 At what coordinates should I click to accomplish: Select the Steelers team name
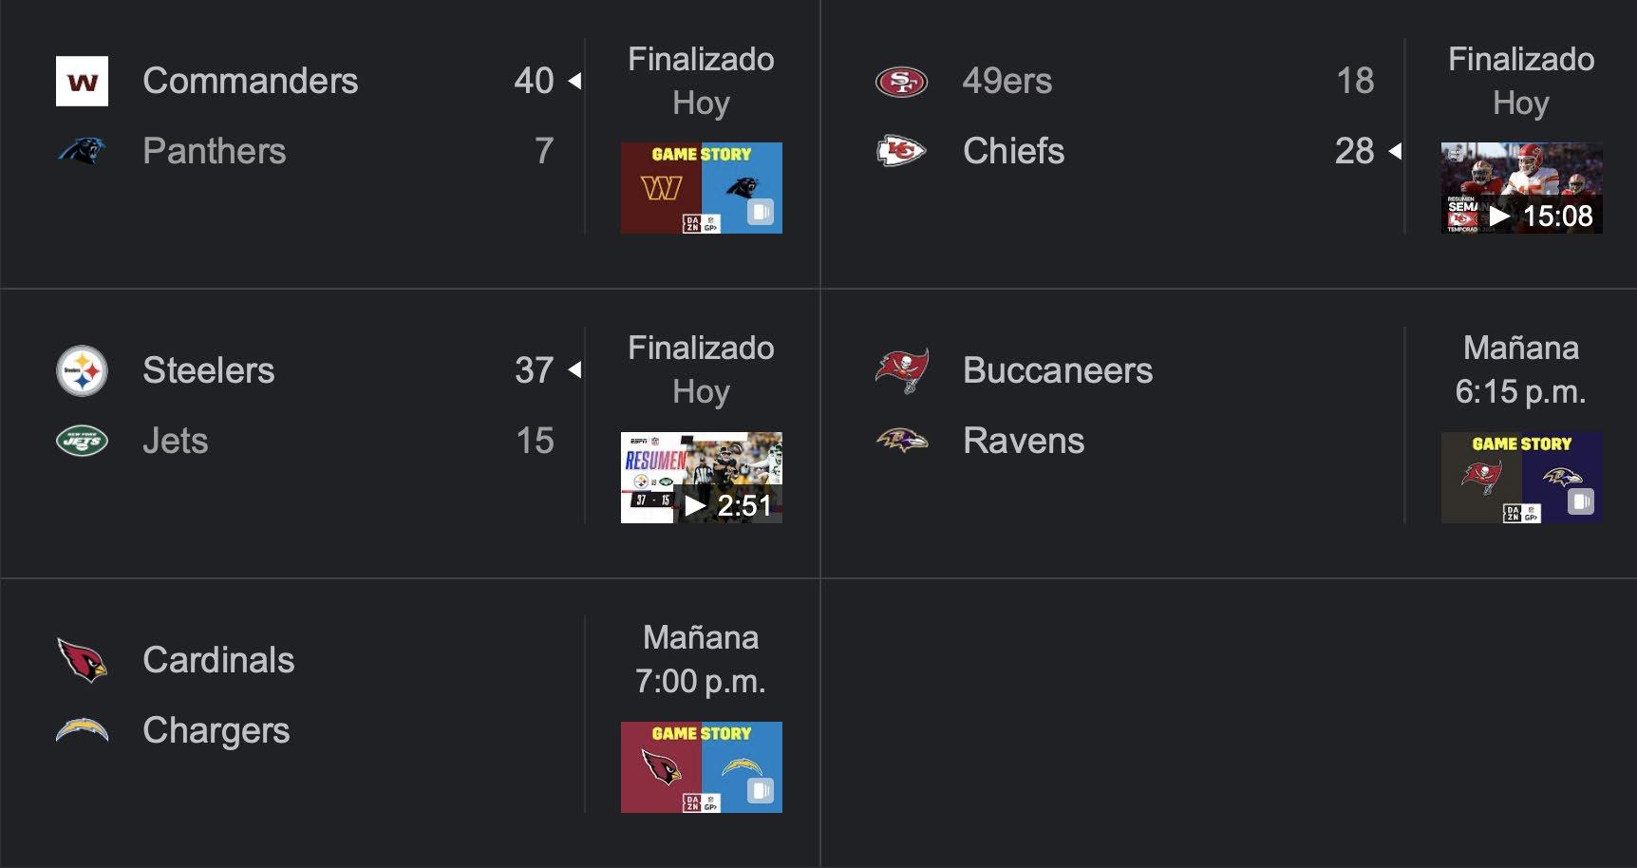coord(208,370)
